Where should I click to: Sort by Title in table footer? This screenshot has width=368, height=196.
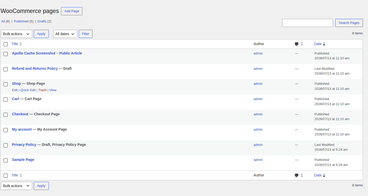pyautogui.click(x=15, y=175)
